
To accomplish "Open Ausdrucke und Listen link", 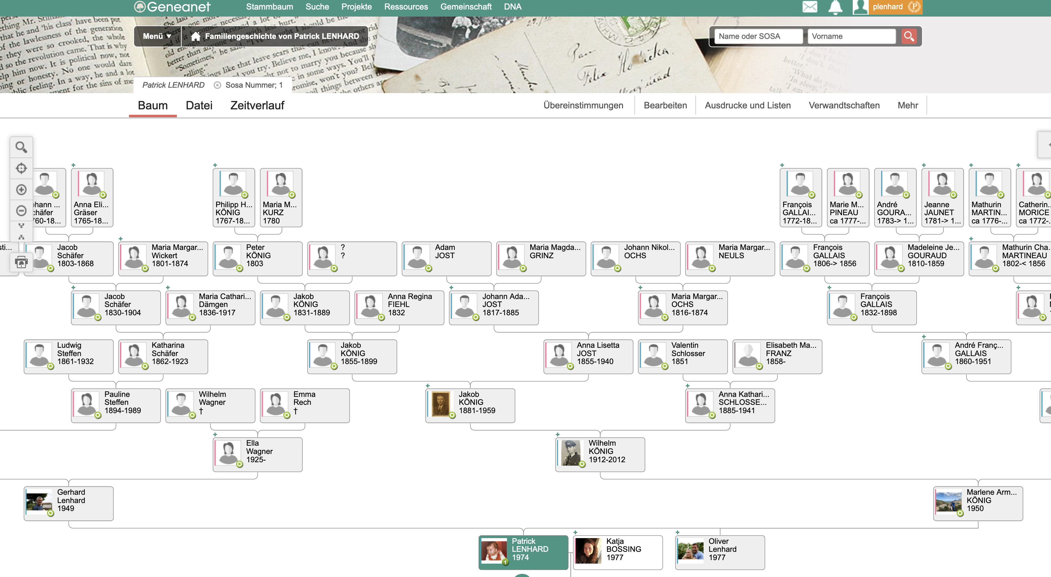I will pos(747,106).
